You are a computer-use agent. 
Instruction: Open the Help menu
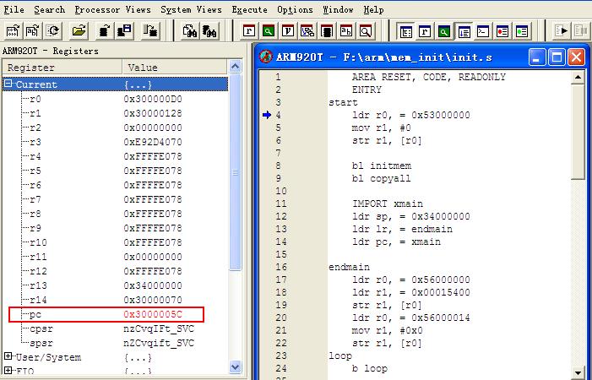(x=373, y=9)
